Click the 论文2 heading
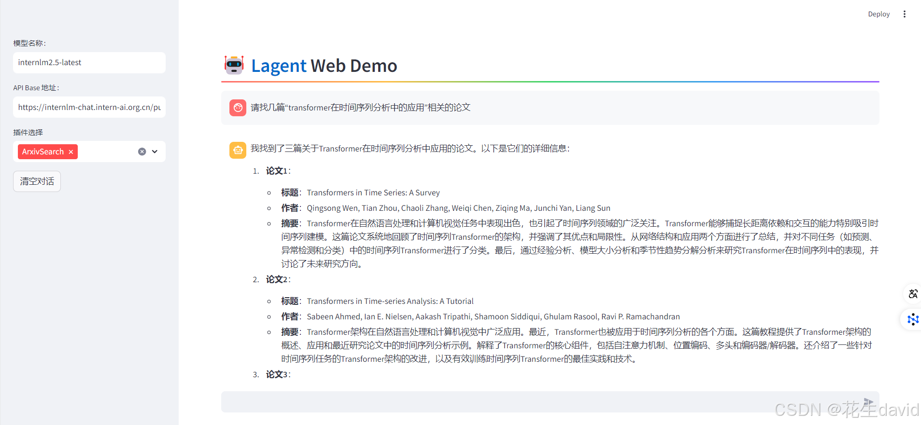 [x=278, y=279]
